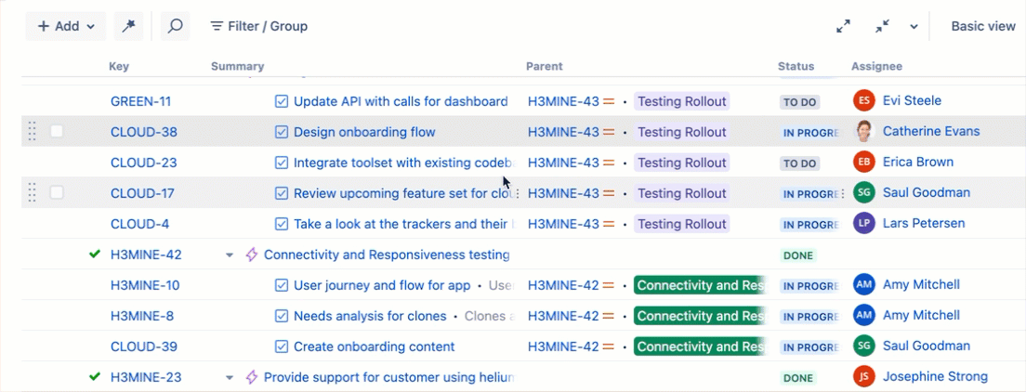1026x392 pixels.
Task: Open issue H3MINE-42 key link
Action: tap(146, 255)
